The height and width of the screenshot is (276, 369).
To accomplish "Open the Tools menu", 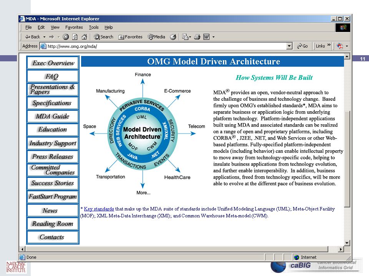I will (x=94, y=27).
